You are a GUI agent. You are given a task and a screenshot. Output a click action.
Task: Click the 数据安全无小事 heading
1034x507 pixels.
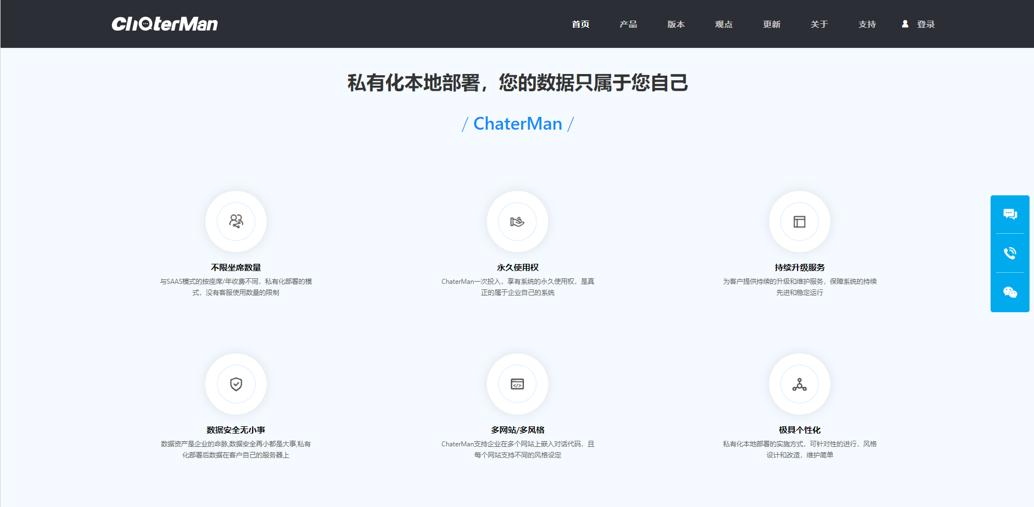[x=236, y=430]
